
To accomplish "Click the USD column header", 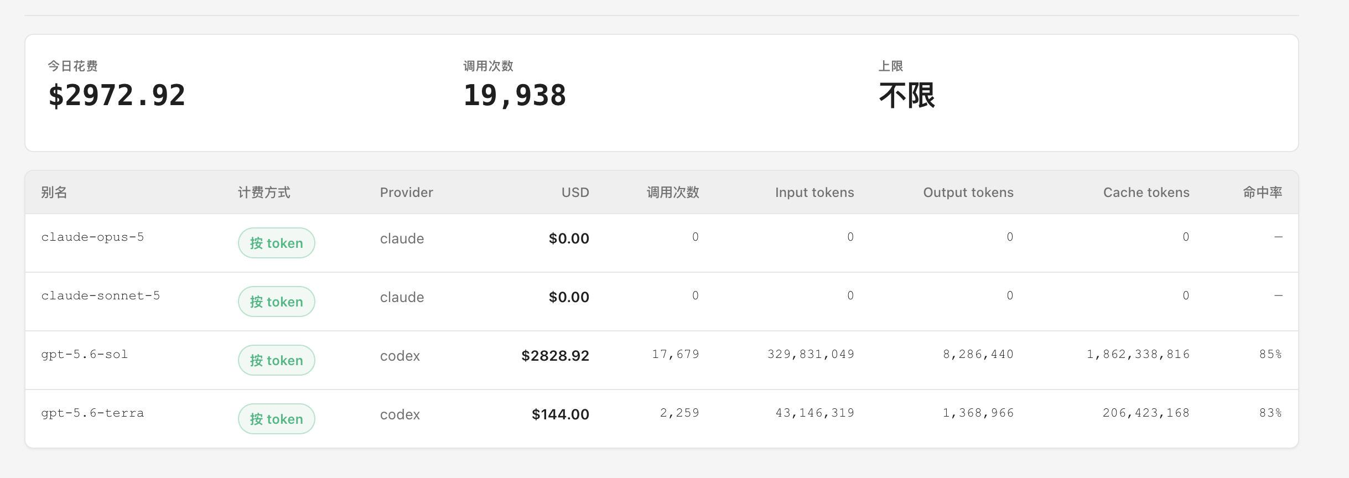I will pyautogui.click(x=575, y=193).
